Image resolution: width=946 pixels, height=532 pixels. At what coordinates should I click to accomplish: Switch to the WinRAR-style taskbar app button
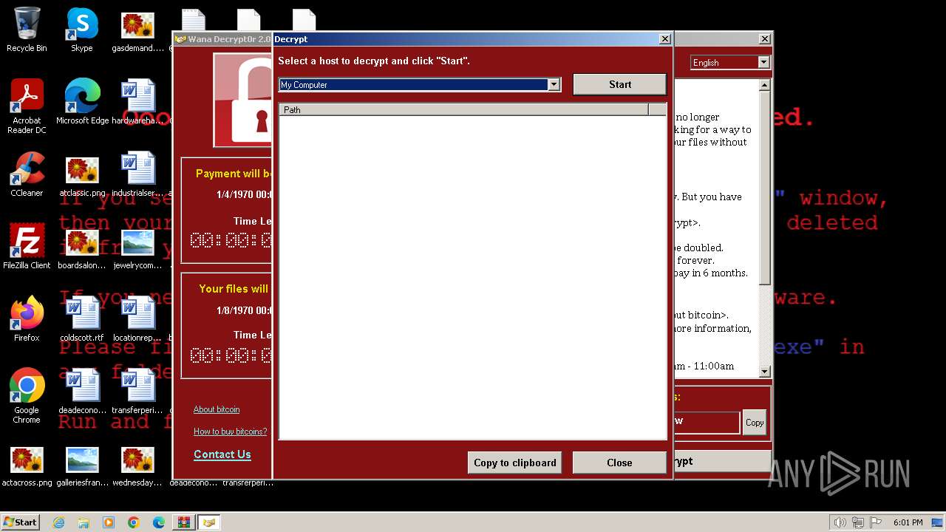(183, 522)
